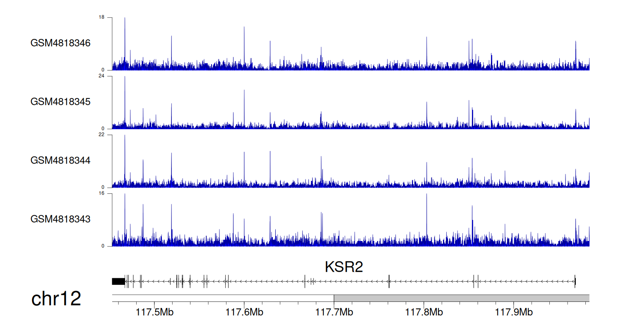Select the GSM4818343 track name
621x323 pixels.
[x=60, y=219]
